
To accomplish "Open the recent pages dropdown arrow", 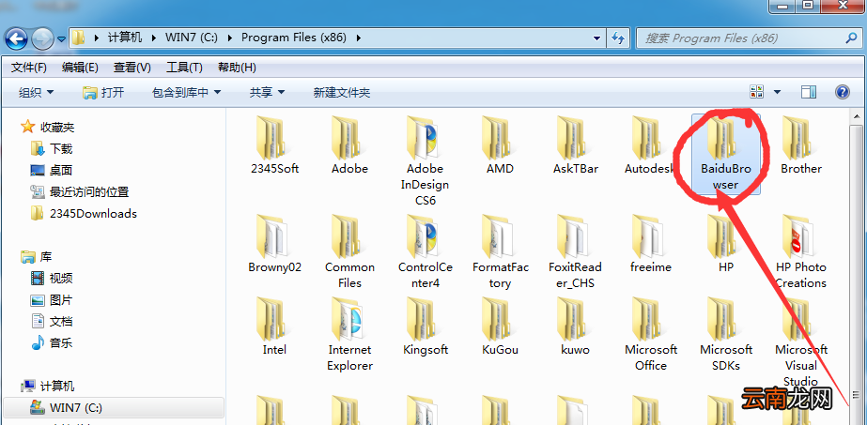I will (61, 39).
